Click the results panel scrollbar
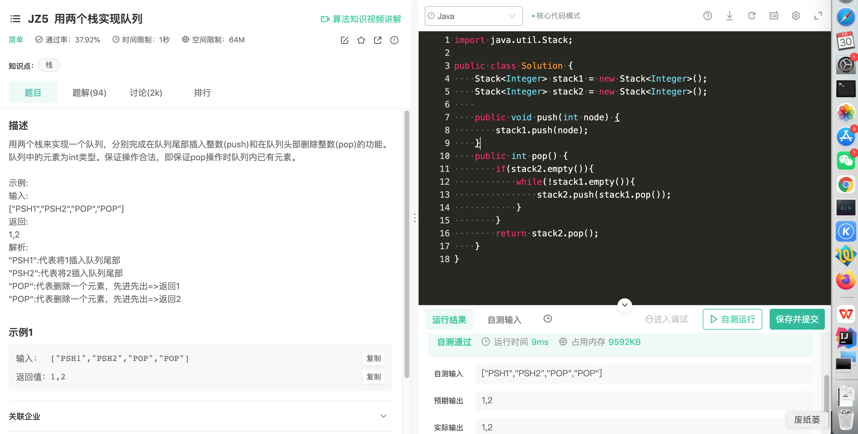Viewport: 858px width, 434px height. pos(826,395)
